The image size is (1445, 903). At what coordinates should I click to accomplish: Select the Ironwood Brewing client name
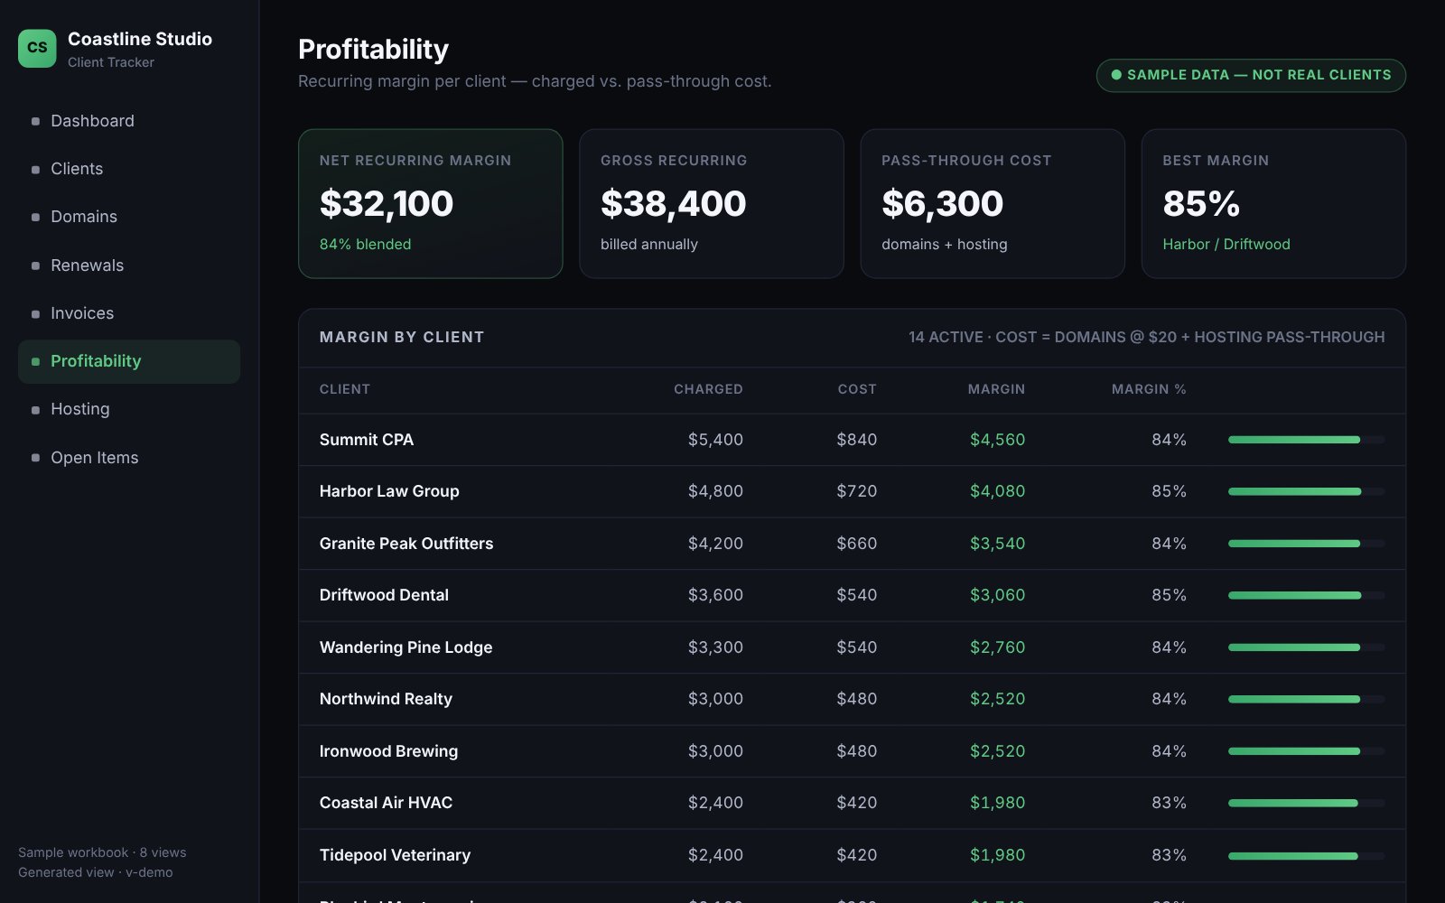388,751
